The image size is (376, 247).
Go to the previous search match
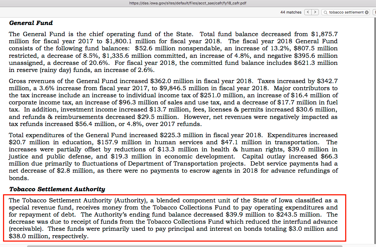click(x=308, y=12)
